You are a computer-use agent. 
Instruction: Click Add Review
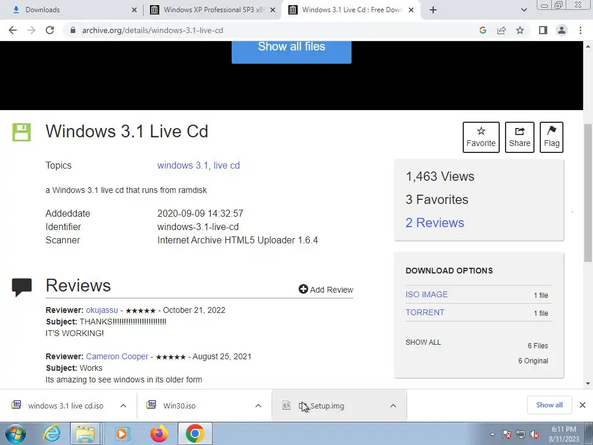point(325,290)
